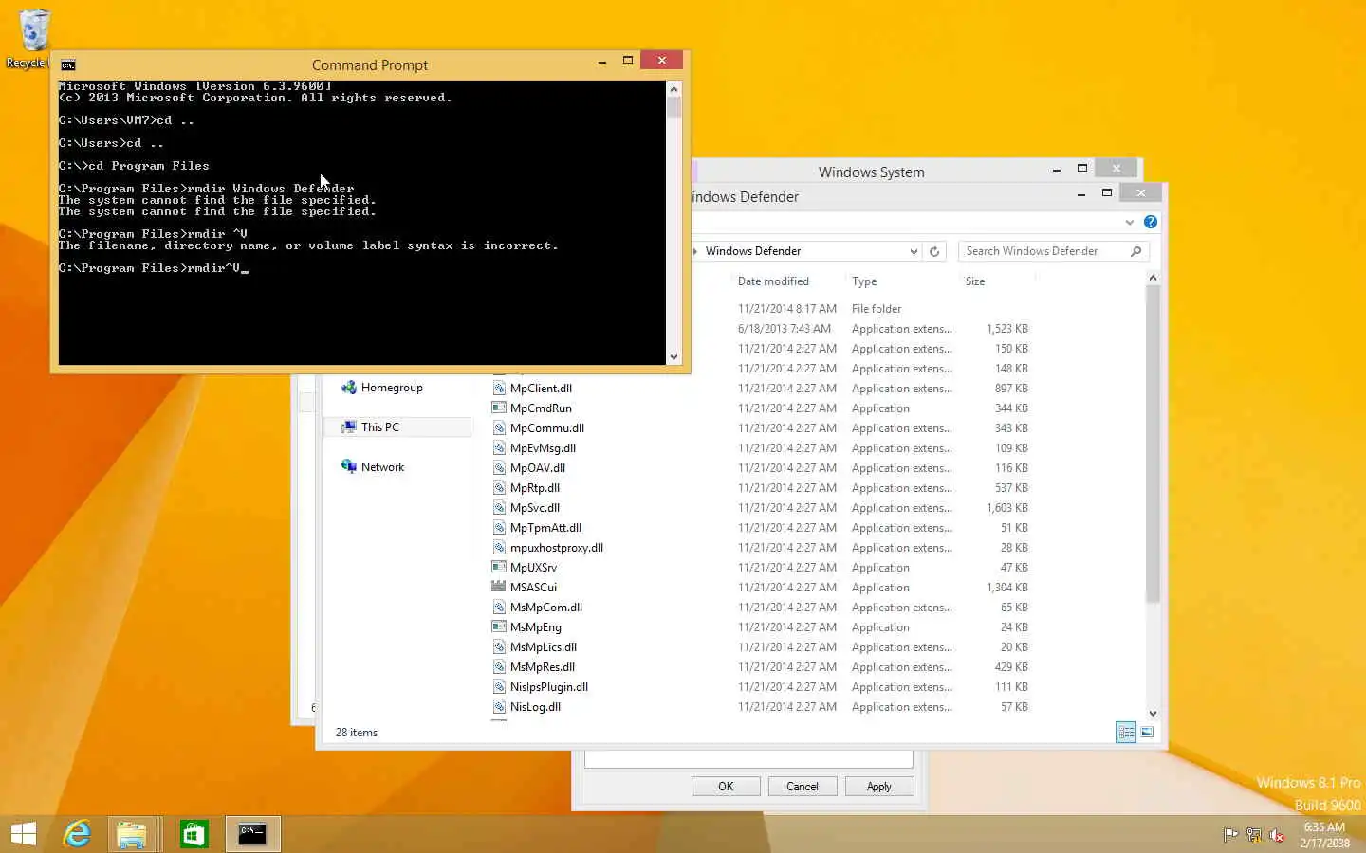Launch Internet Explorer from taskbar
The width and height of the screenshot is (1366, 853).
coord(77,834)
